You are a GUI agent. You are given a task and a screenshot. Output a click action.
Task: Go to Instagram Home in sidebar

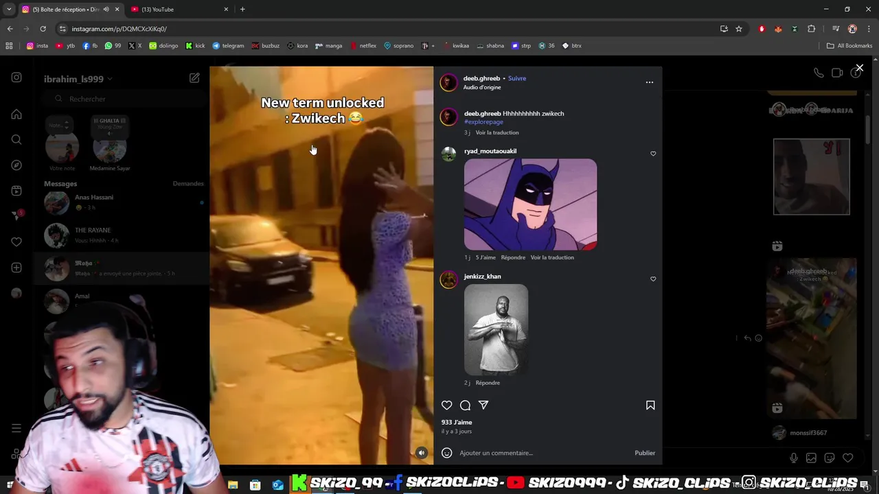click(x=16, y=114)
